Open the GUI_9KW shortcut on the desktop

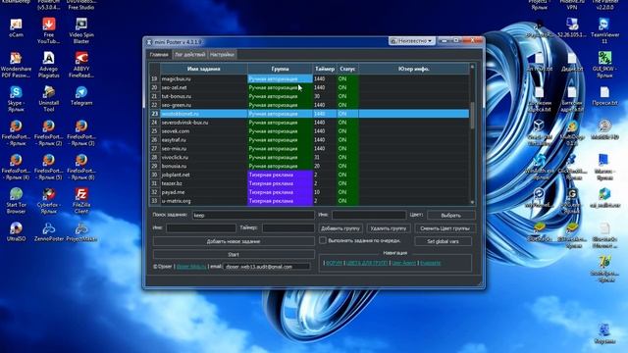coord(604,65)
